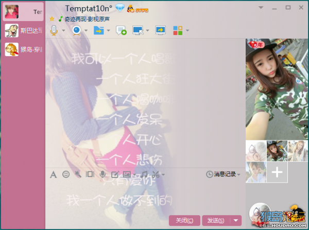Start a voice call with the microphone icon

coord(54,30)
